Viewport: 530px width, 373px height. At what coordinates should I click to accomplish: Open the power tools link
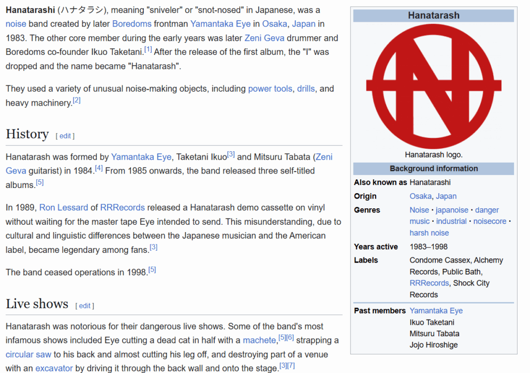point(270,89)
